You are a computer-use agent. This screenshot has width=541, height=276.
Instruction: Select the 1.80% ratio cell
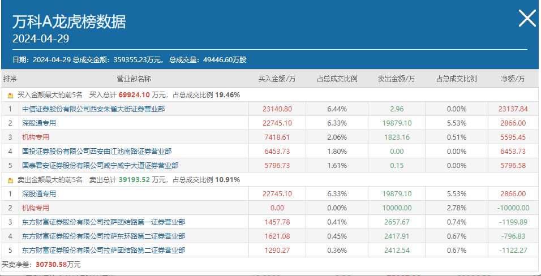tap(337, 152)
